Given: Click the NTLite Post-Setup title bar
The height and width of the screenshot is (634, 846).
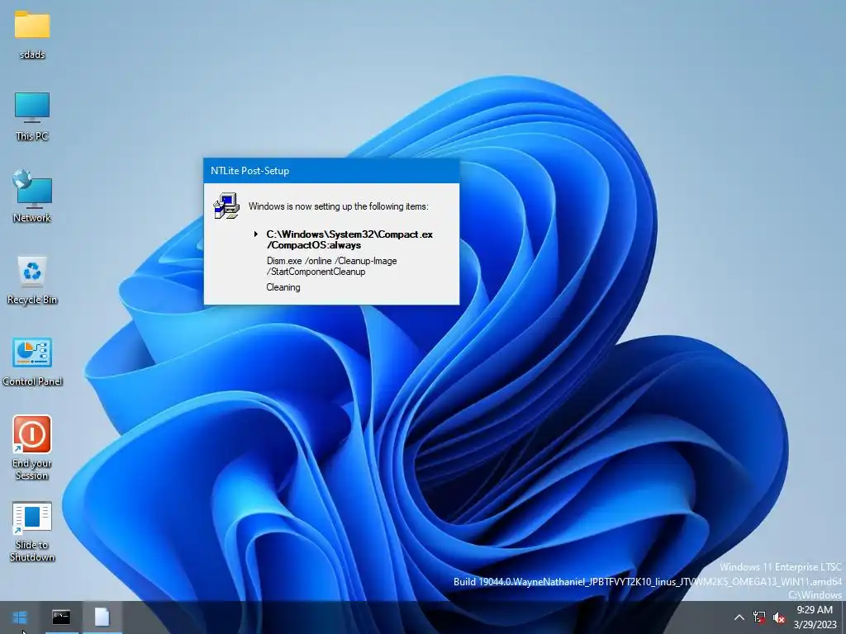Looking at the screenshot, I should [x=331, y=171].
